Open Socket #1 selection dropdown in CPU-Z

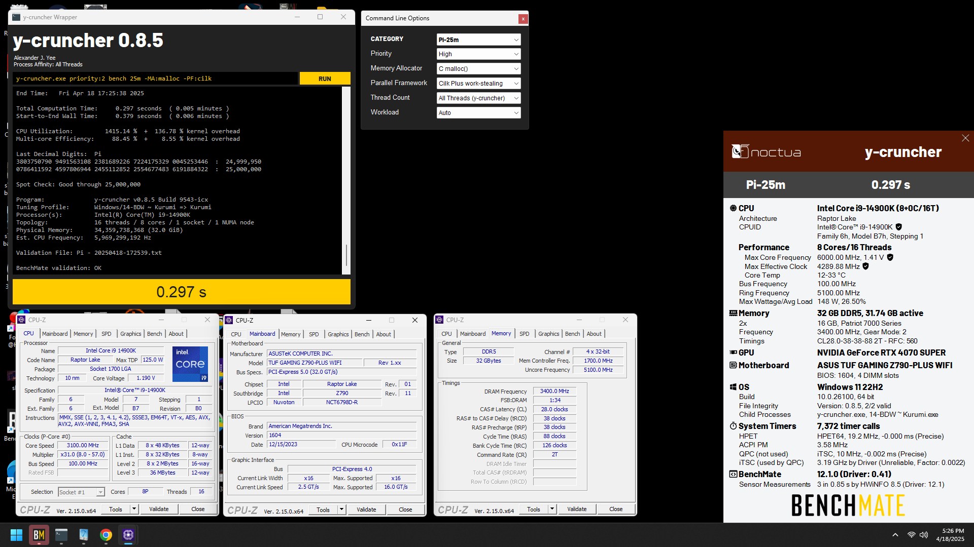81,492
